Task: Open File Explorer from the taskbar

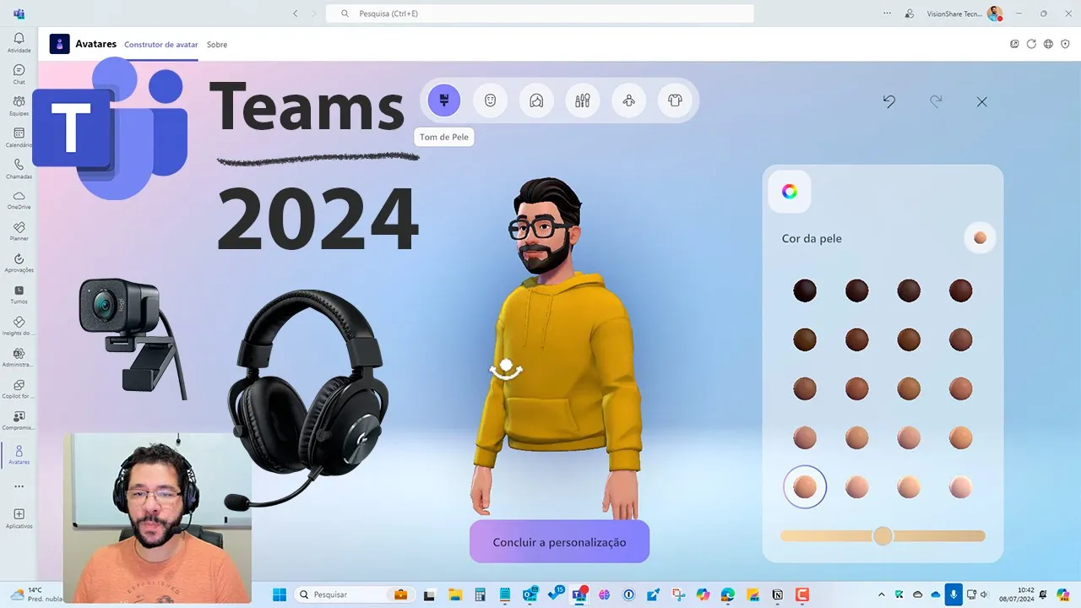Action: 454,594
